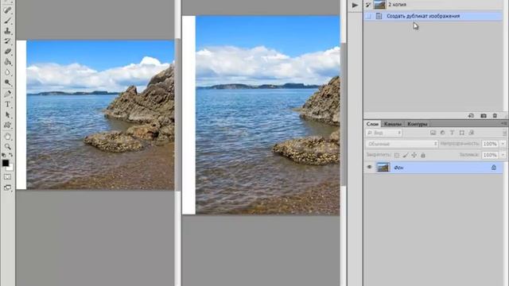Select the '2 копия' snapshot thumbnail
The height and width of the screenshot is (286, 509).
coord(379,5)
